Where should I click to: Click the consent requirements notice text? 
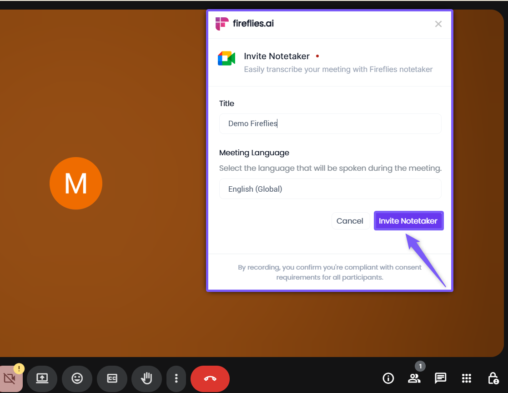pyautogui.click(x=329, y=272)
